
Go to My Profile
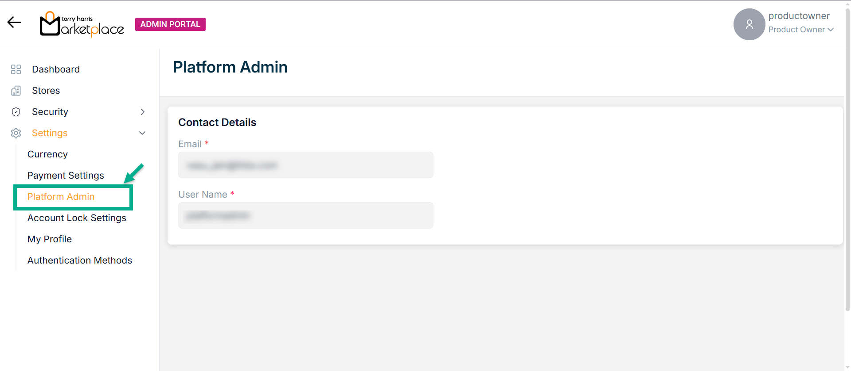[50, 239]
